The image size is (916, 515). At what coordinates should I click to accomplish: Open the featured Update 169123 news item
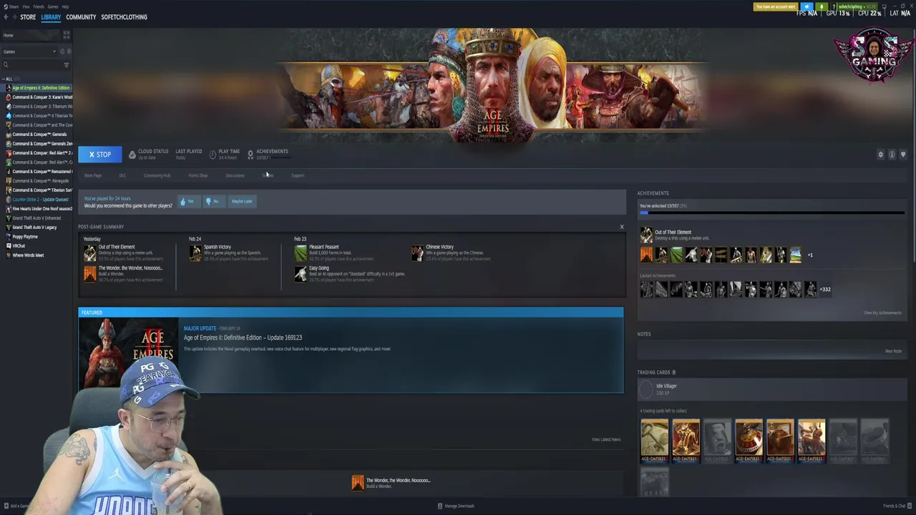(x=351, y=350)
